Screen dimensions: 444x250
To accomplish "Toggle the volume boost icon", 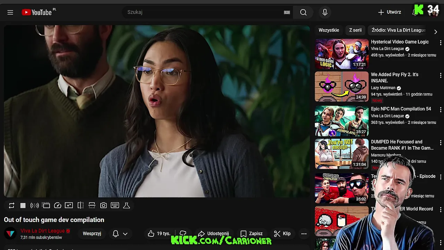I will pyautogui.click(x=34, y=206).
